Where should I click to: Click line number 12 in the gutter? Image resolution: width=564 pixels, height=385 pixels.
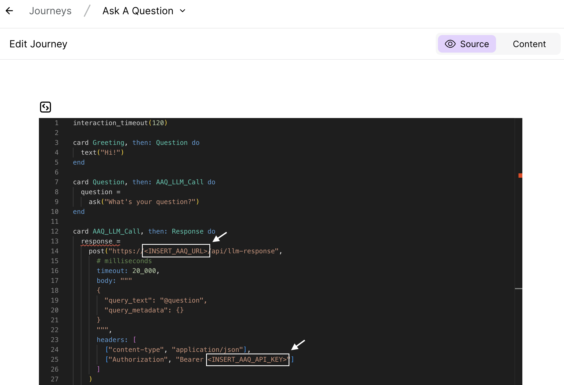55,231
